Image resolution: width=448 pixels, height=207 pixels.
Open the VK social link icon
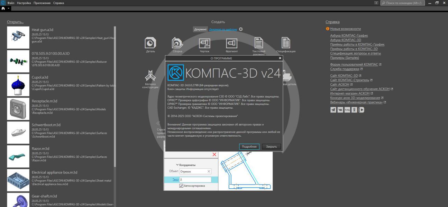tap(340, 110)
